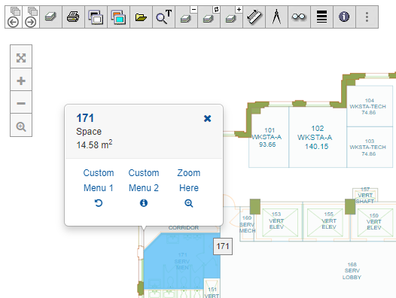Select the compass divider tool
Screen dimensions: 396x298
(276, 17)
